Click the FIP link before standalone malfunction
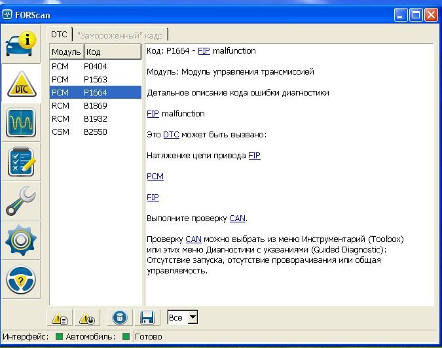 [x=153, y=114]
